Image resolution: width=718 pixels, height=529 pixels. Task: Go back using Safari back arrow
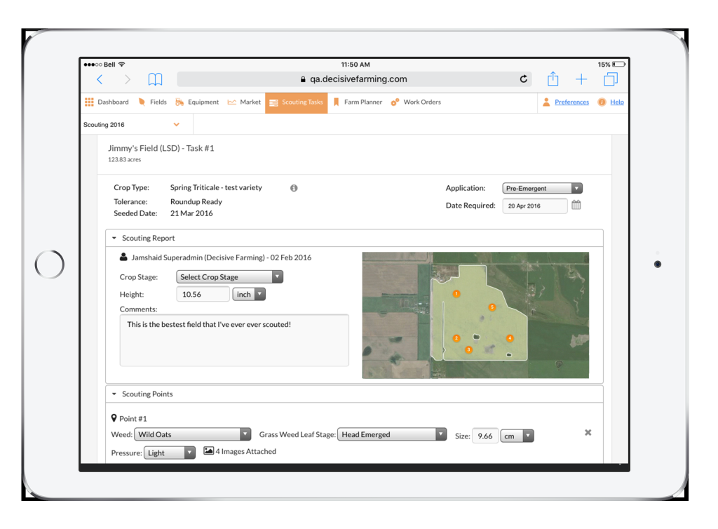coord(100,79)
